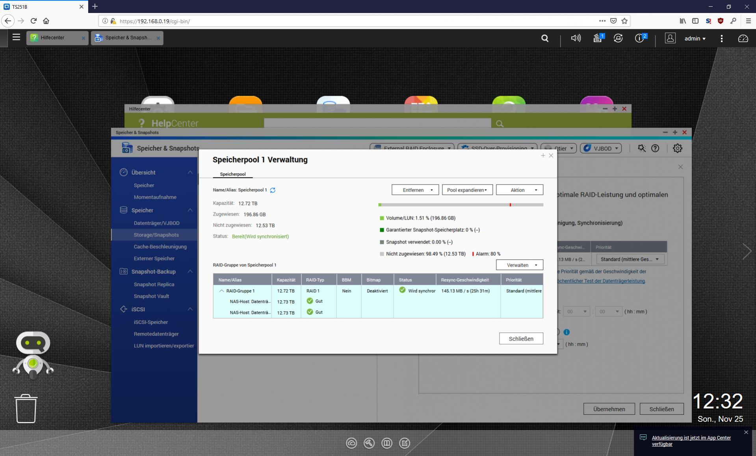This screenshot has width=756, height=456.
Task: Open the desktop trash bin
Action: coord(26,408)
